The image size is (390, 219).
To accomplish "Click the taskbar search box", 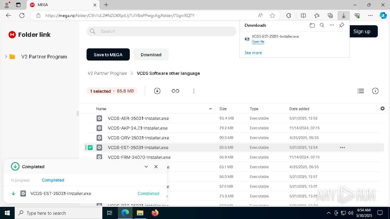I will (58, 213).
